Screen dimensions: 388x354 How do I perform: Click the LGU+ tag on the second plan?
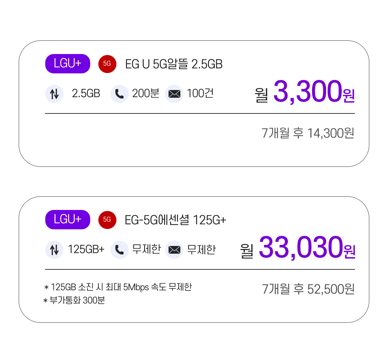[x=67, y=219]
